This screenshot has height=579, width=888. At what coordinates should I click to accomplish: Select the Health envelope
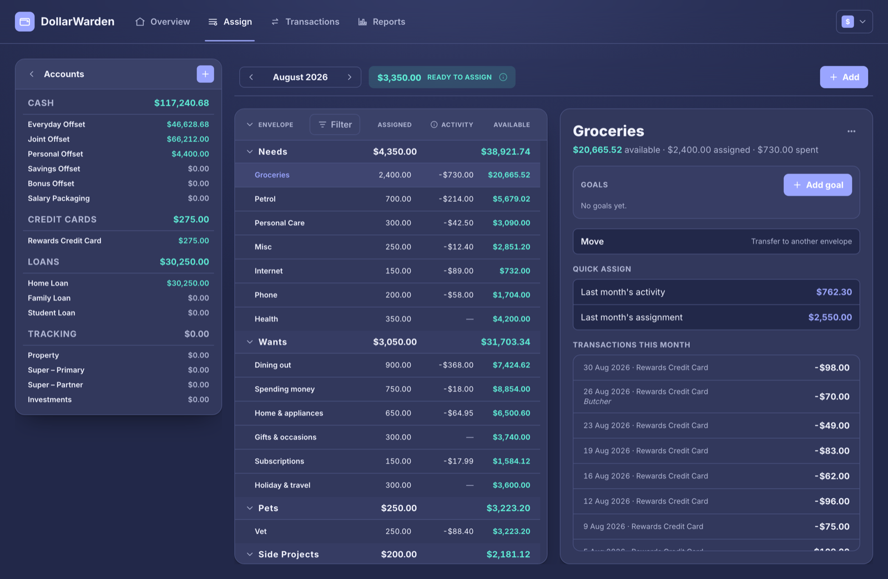pos(387,319)
